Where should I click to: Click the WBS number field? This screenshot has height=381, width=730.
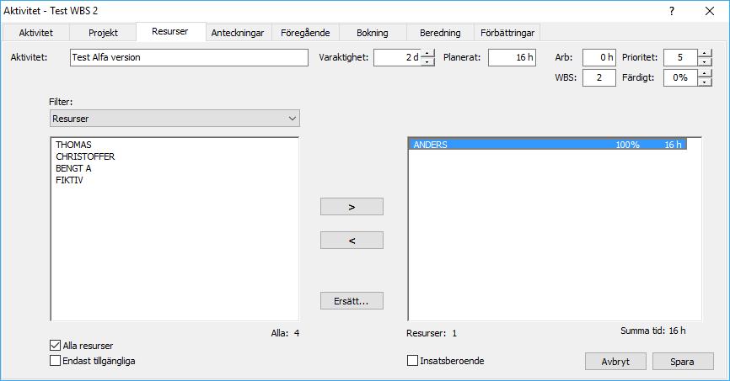point(599,77)
